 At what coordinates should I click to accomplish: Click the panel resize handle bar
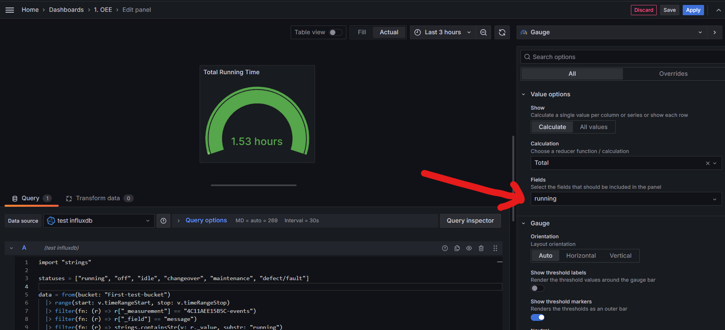coord(254,185)
